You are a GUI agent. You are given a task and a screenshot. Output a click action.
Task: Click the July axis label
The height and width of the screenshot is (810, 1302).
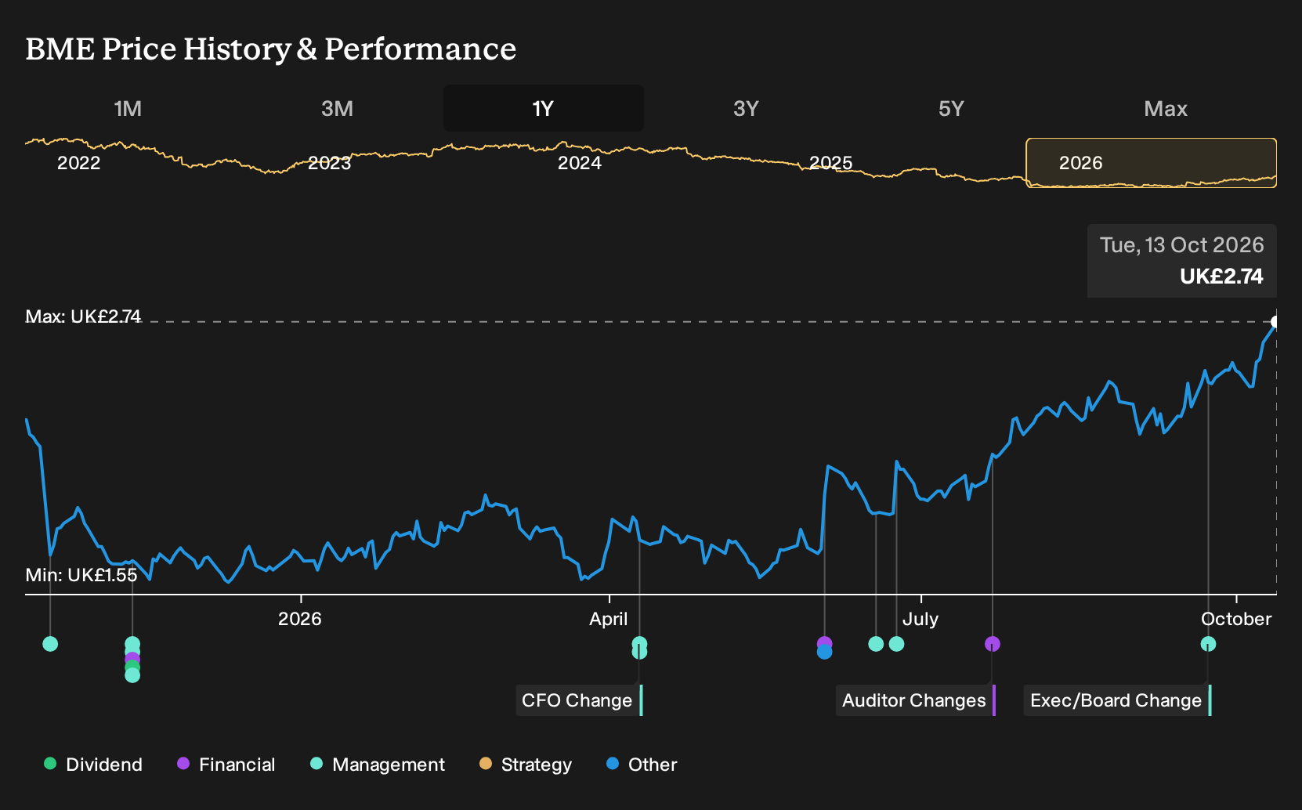pos(920,619)
